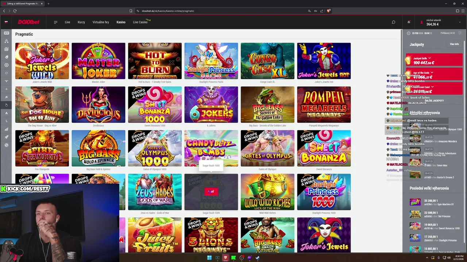The height and width of the screenshot is (262, 467).
Task: Switch to the Pragmatic browser tab
Action: tap(22, 4)
